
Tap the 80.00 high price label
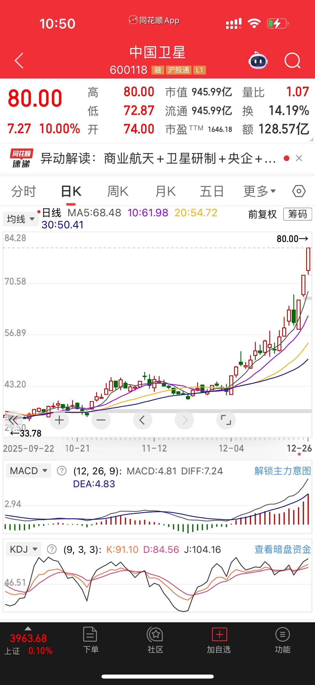(292, 239)
